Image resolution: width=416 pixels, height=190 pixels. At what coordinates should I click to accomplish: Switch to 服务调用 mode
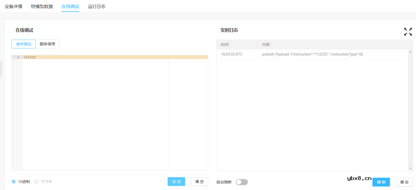coord(47,44)
